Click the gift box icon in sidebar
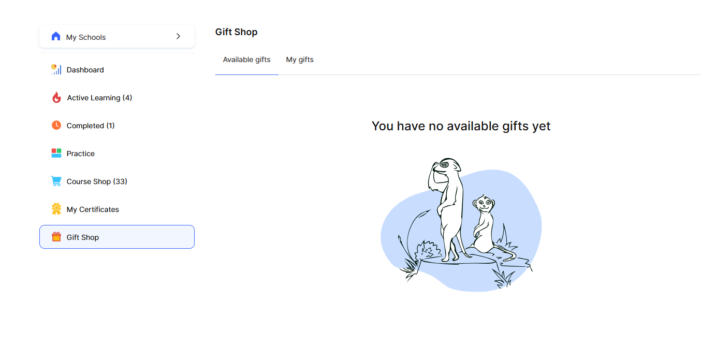The image size is (701, 348). (56, 237)
